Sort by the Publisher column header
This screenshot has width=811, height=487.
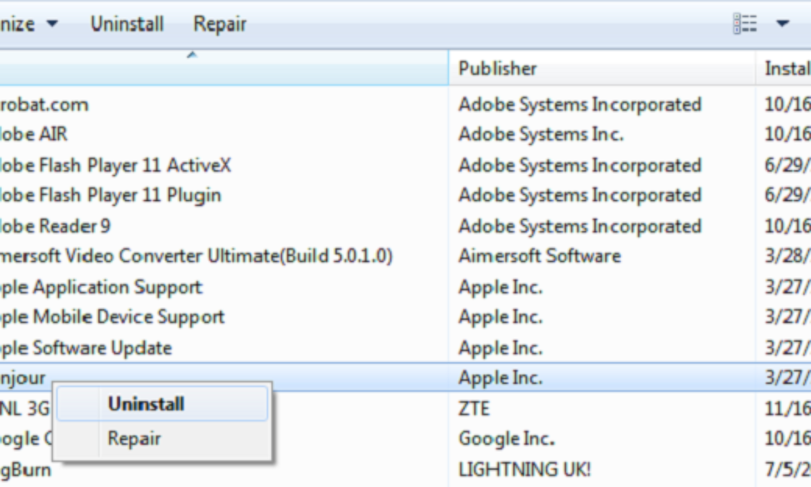pyautogui.click(x=497, y=68)
